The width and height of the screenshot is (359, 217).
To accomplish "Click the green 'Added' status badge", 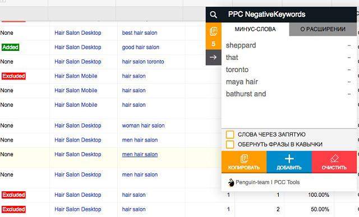I will [x=10, y=47].
